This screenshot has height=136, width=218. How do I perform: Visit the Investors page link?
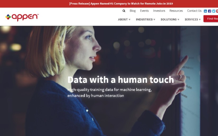(159, 11)
